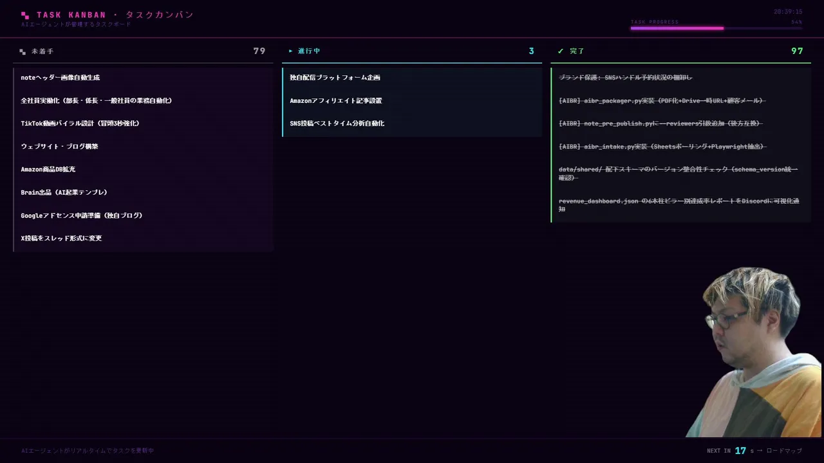The width and height of the screenshot is (824, 463).
Task: Click the footer リアルタイム status message
Action: coord(88,451)
